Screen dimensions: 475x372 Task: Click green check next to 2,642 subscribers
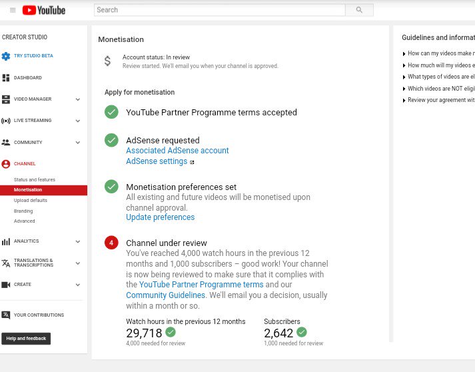[x=302, y=332]
